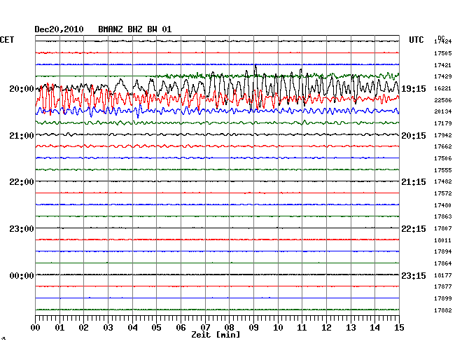The width and height of the screenshot is (455, 346).
Task: Click the DC value "17555"
Action: click(x=443, y=170)
